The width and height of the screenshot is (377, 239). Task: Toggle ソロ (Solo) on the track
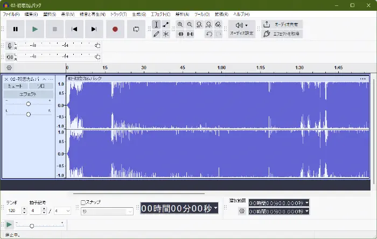click(x=41, y=86)
